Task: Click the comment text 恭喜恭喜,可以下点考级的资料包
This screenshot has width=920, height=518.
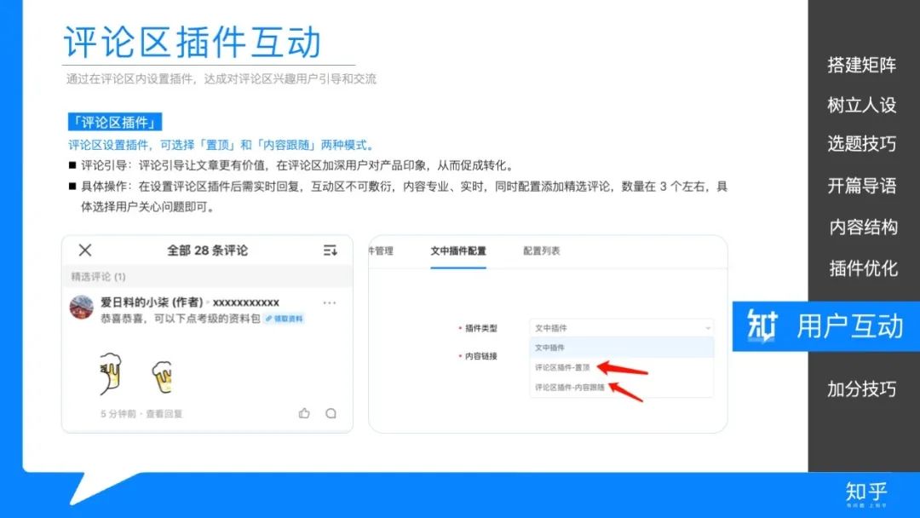Action: pyautogui.click(x=180, y=319)
